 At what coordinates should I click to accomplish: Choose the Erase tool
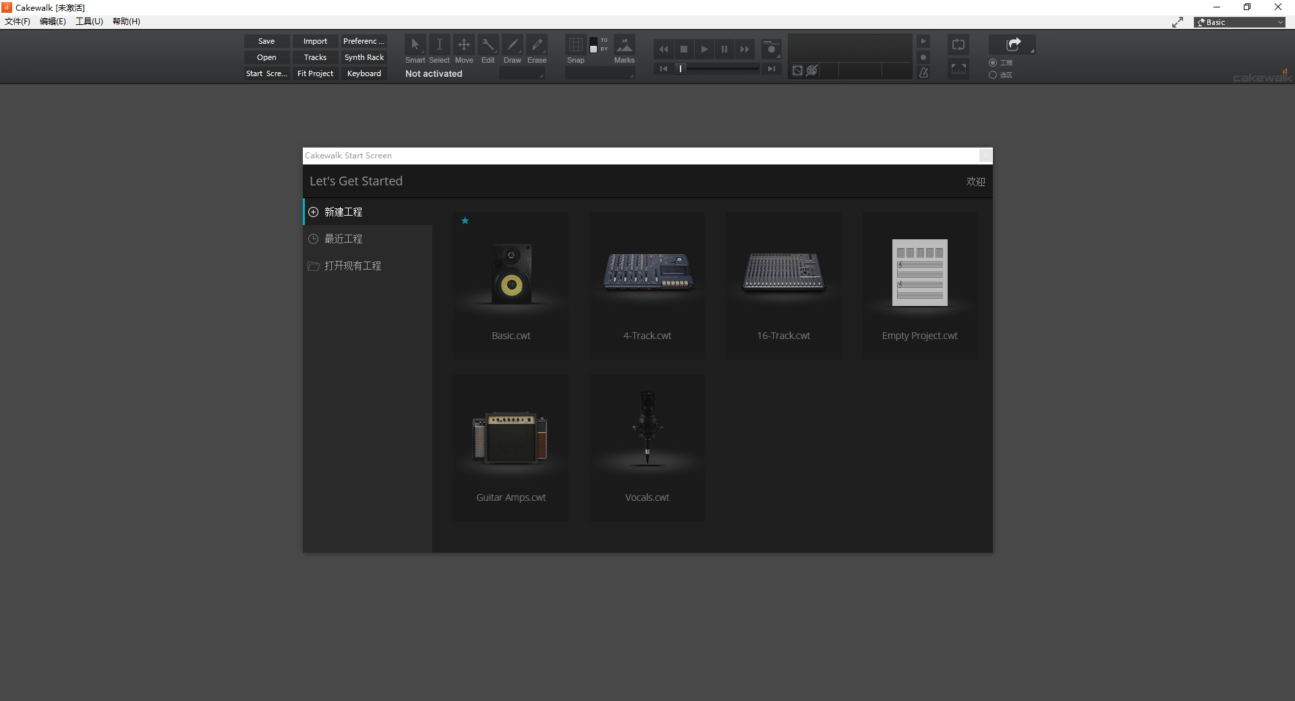coord(537,45)
